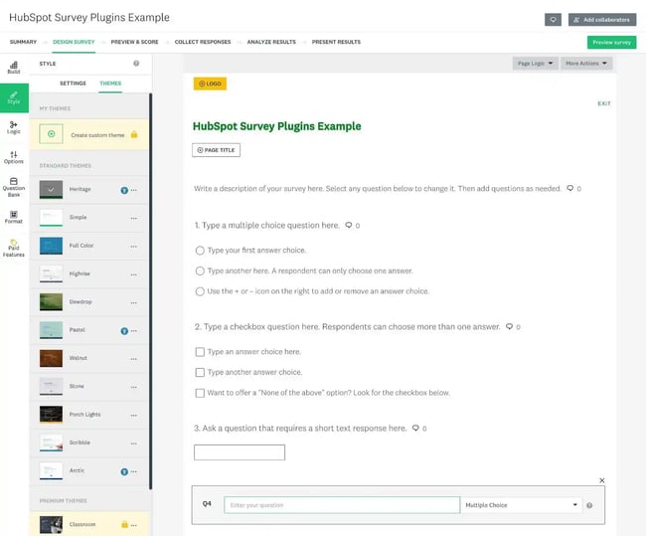Image resolution: width=646 pixels, height=536 pixels.
Task: Click the info badge on Heritage theme
Action: 124,190
